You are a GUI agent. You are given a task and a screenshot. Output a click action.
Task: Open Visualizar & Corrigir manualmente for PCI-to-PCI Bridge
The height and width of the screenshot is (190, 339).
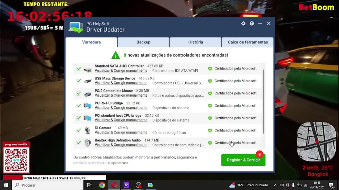(x=121, y=108)
